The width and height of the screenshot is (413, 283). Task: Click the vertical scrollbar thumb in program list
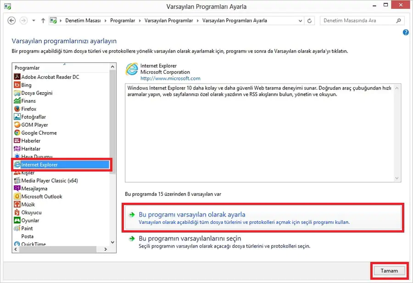pyautogui.click(x=112, y=122)
